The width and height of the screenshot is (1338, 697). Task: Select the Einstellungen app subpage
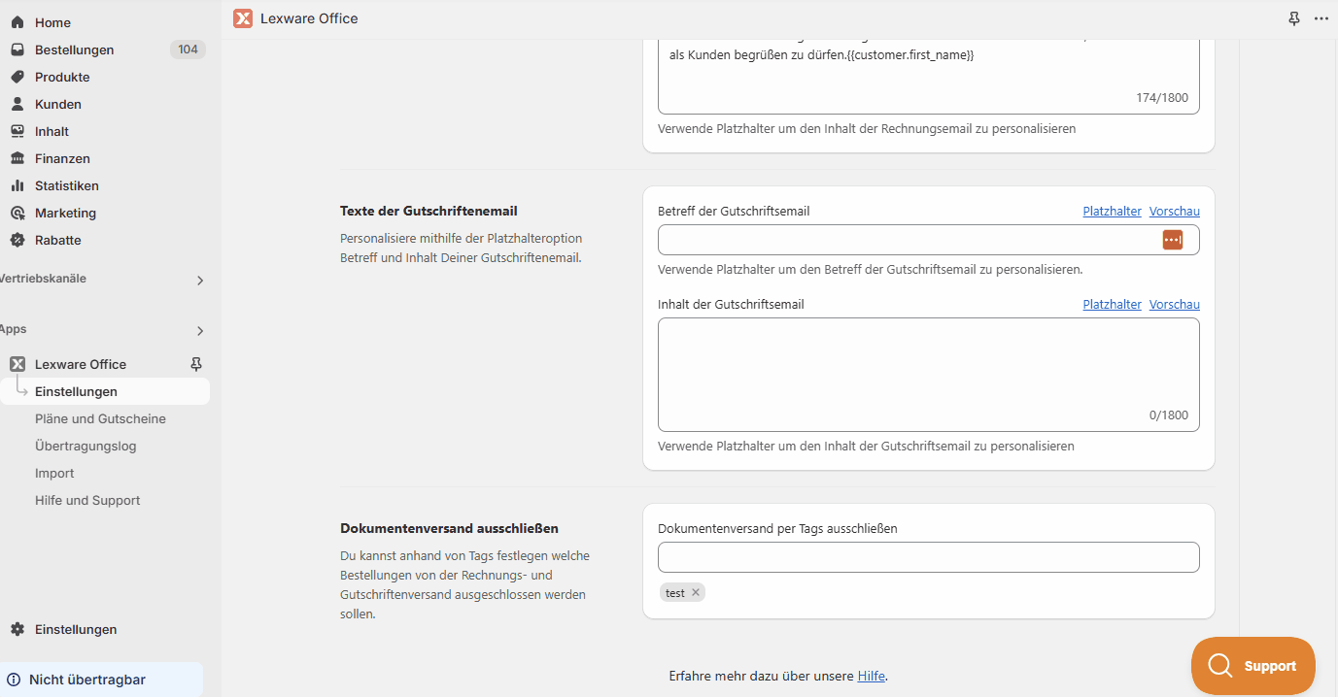tap(105, 391)
